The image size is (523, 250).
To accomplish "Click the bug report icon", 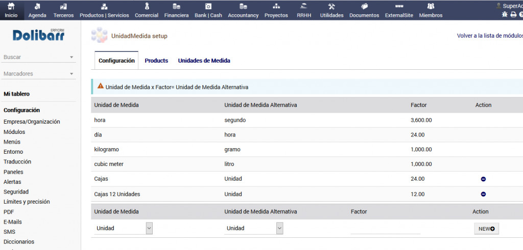I will pyautogui.click(x=505, y=14).
